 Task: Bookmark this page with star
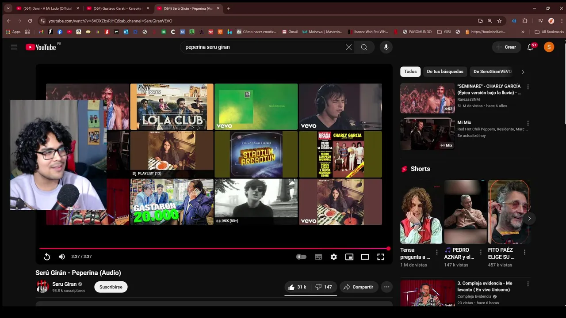499,21
